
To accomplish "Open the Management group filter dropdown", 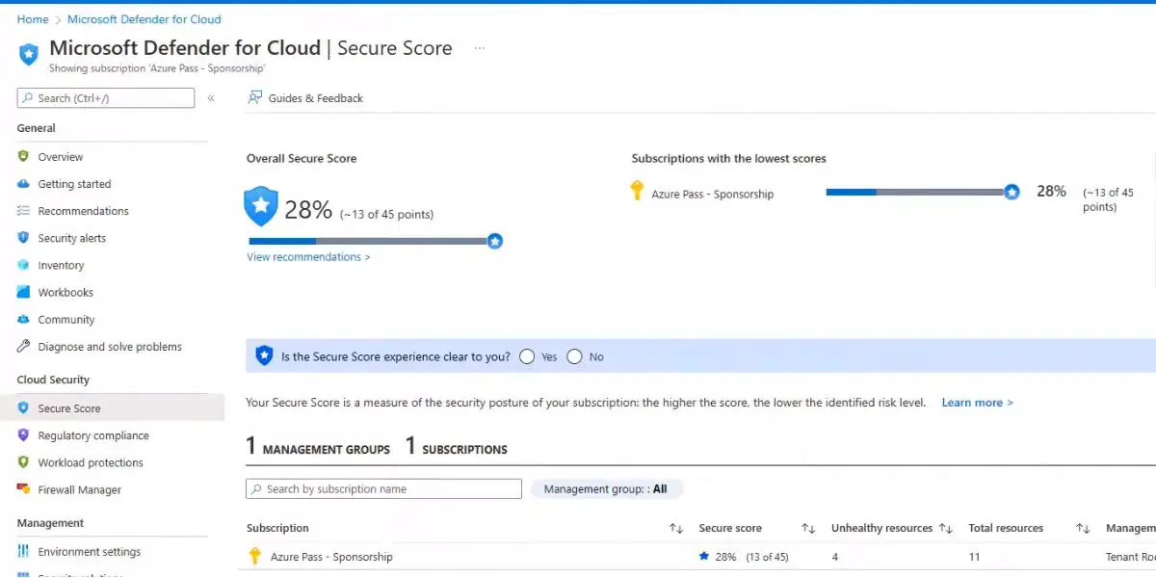I will 606,489.
